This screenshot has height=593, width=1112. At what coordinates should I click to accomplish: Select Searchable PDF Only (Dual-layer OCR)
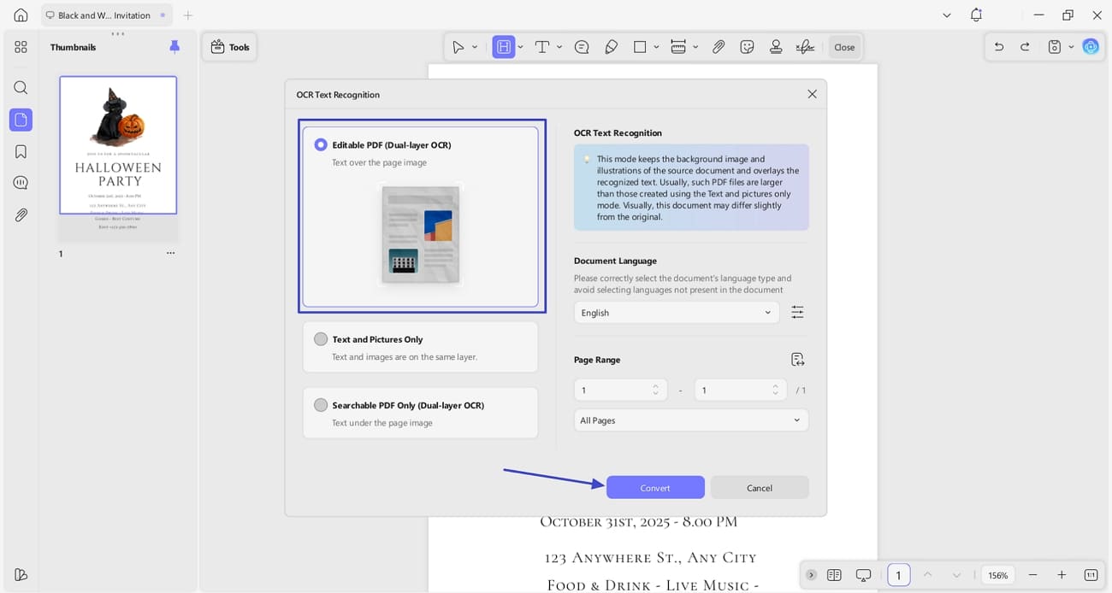(321, 404)
